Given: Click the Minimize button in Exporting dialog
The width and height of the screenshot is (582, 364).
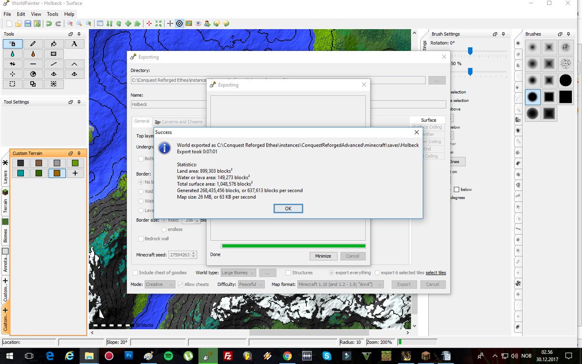Looking at the screenshot, I should [323, 256].
